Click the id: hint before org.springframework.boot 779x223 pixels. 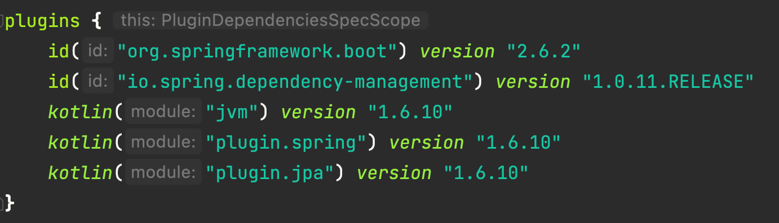(x=98, y=51)
